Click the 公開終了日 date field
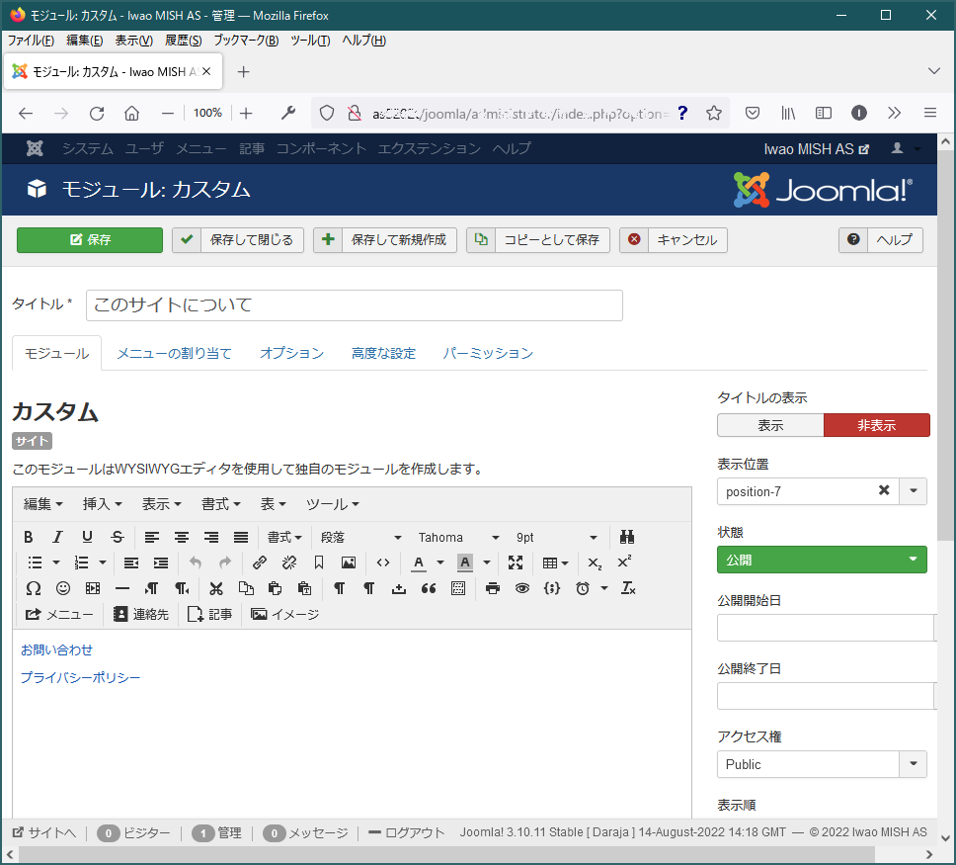Viewport: 956px width, 865px height. point(826,696)
